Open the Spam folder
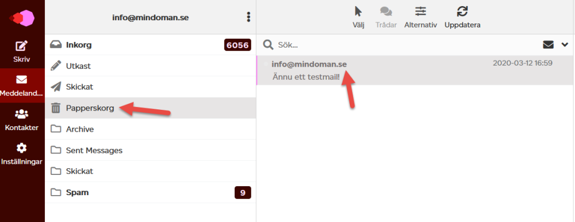Image resolution: width=575 pixels, height=222 pixels. (150, 192)
